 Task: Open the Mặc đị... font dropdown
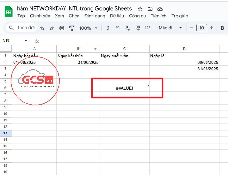(170, 28)
